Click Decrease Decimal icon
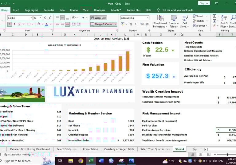The height and width of the screenshot is (165, 236). click(x=147, y=24)
